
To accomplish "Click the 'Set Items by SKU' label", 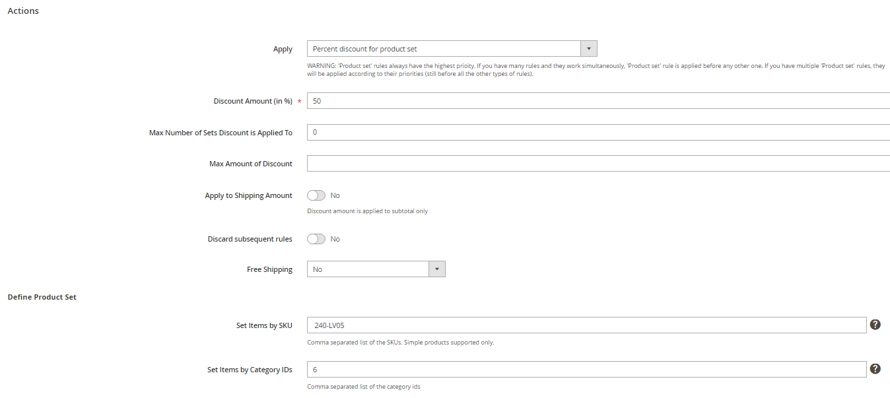I will [x=264, y=325].
